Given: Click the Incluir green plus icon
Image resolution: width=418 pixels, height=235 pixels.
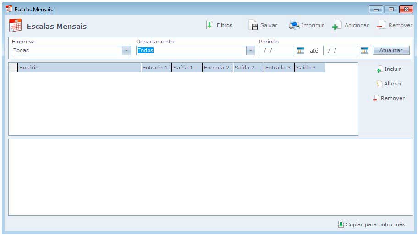Looking at the screenshot, I should coord(379,69).
